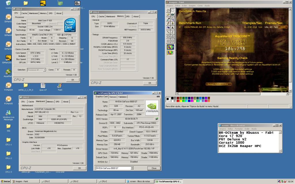
Task: Click the save BIOS icon in GPU-Z
Action: point(157,119)
